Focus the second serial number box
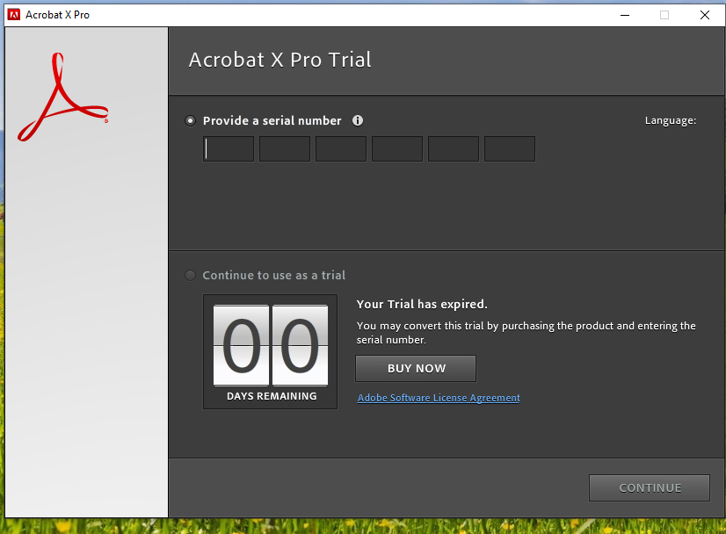726x534 pixels. [285, 149]
